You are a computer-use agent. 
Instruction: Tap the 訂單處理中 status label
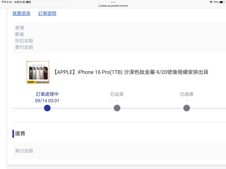(x=47, y=94)
